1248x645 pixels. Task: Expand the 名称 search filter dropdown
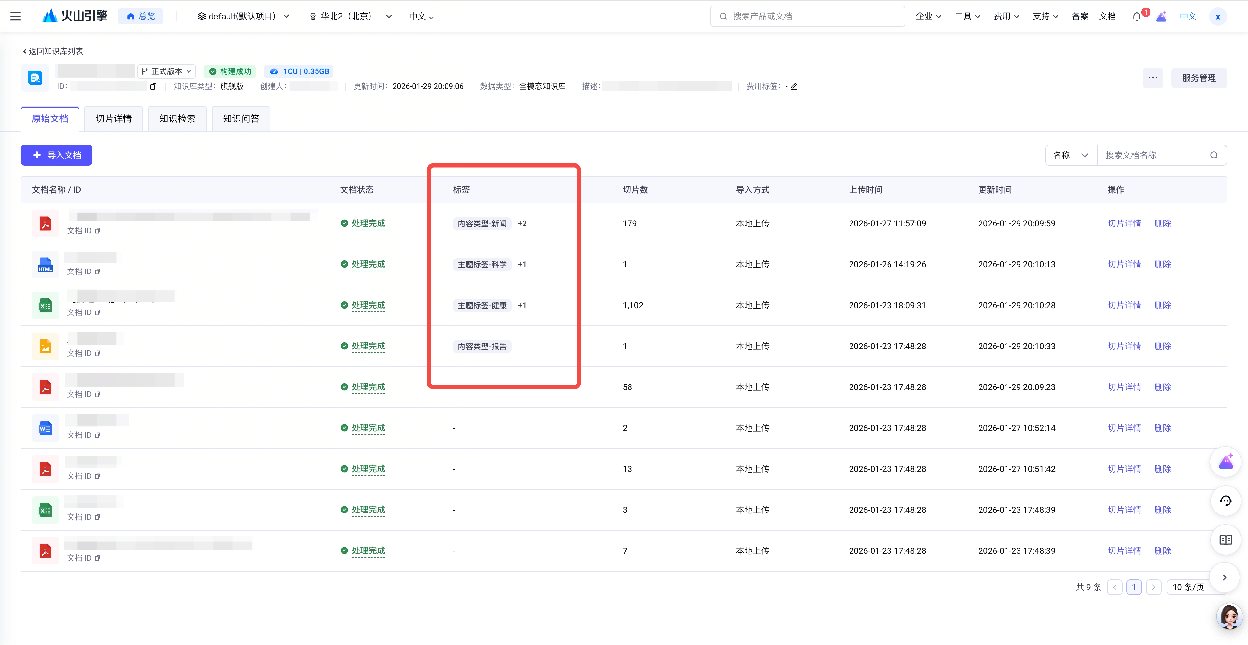pyautogui.click(x=1071, y=156)
